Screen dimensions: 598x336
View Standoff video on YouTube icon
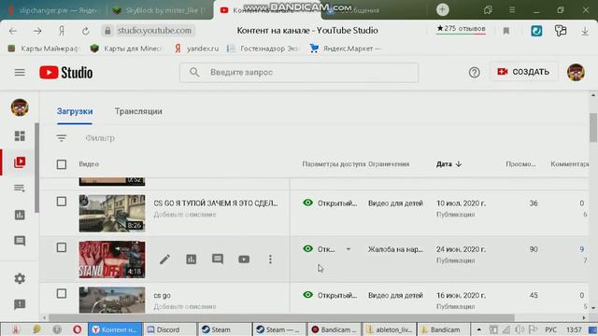click(244, 259)
